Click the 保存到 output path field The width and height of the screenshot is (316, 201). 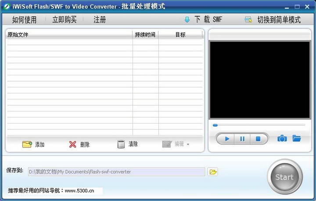tap(116, 172)
